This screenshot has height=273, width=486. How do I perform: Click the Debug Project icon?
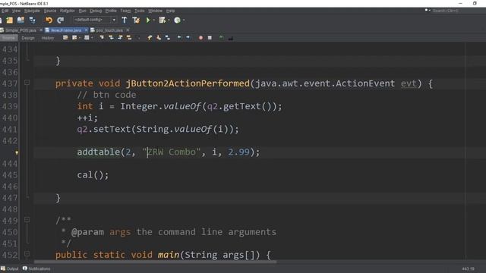[x=162, y=20]
